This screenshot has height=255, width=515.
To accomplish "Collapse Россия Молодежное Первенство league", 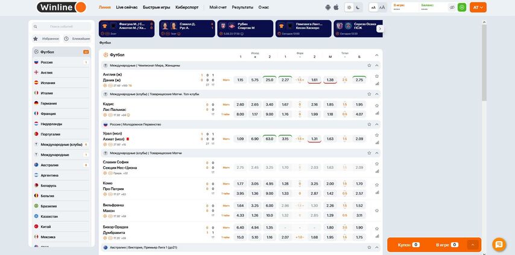I will (x=377, y=124).
